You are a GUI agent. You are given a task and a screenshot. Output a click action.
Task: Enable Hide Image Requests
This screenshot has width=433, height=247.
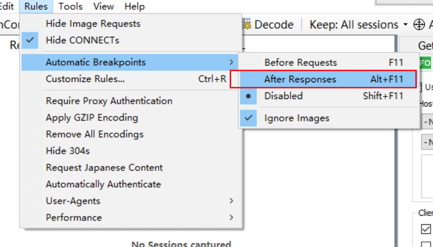coord(93,24)
